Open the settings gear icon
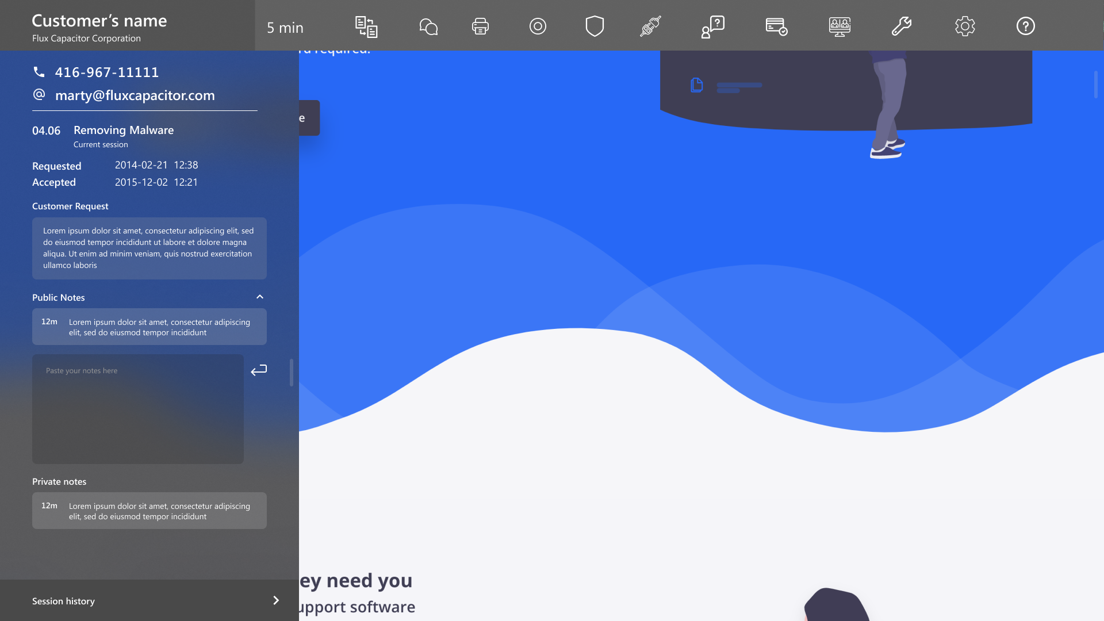Screen dimensions: 1104x621 (x=965, y=26)
